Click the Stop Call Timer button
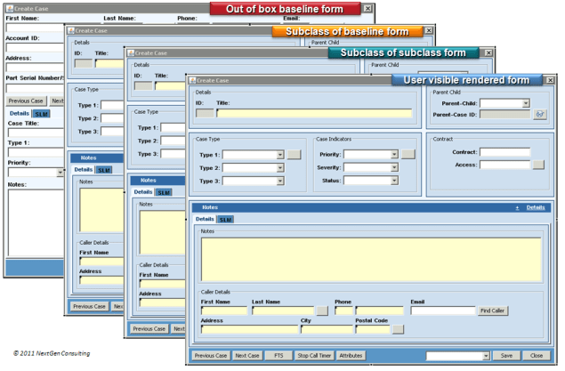 (314, 356)
